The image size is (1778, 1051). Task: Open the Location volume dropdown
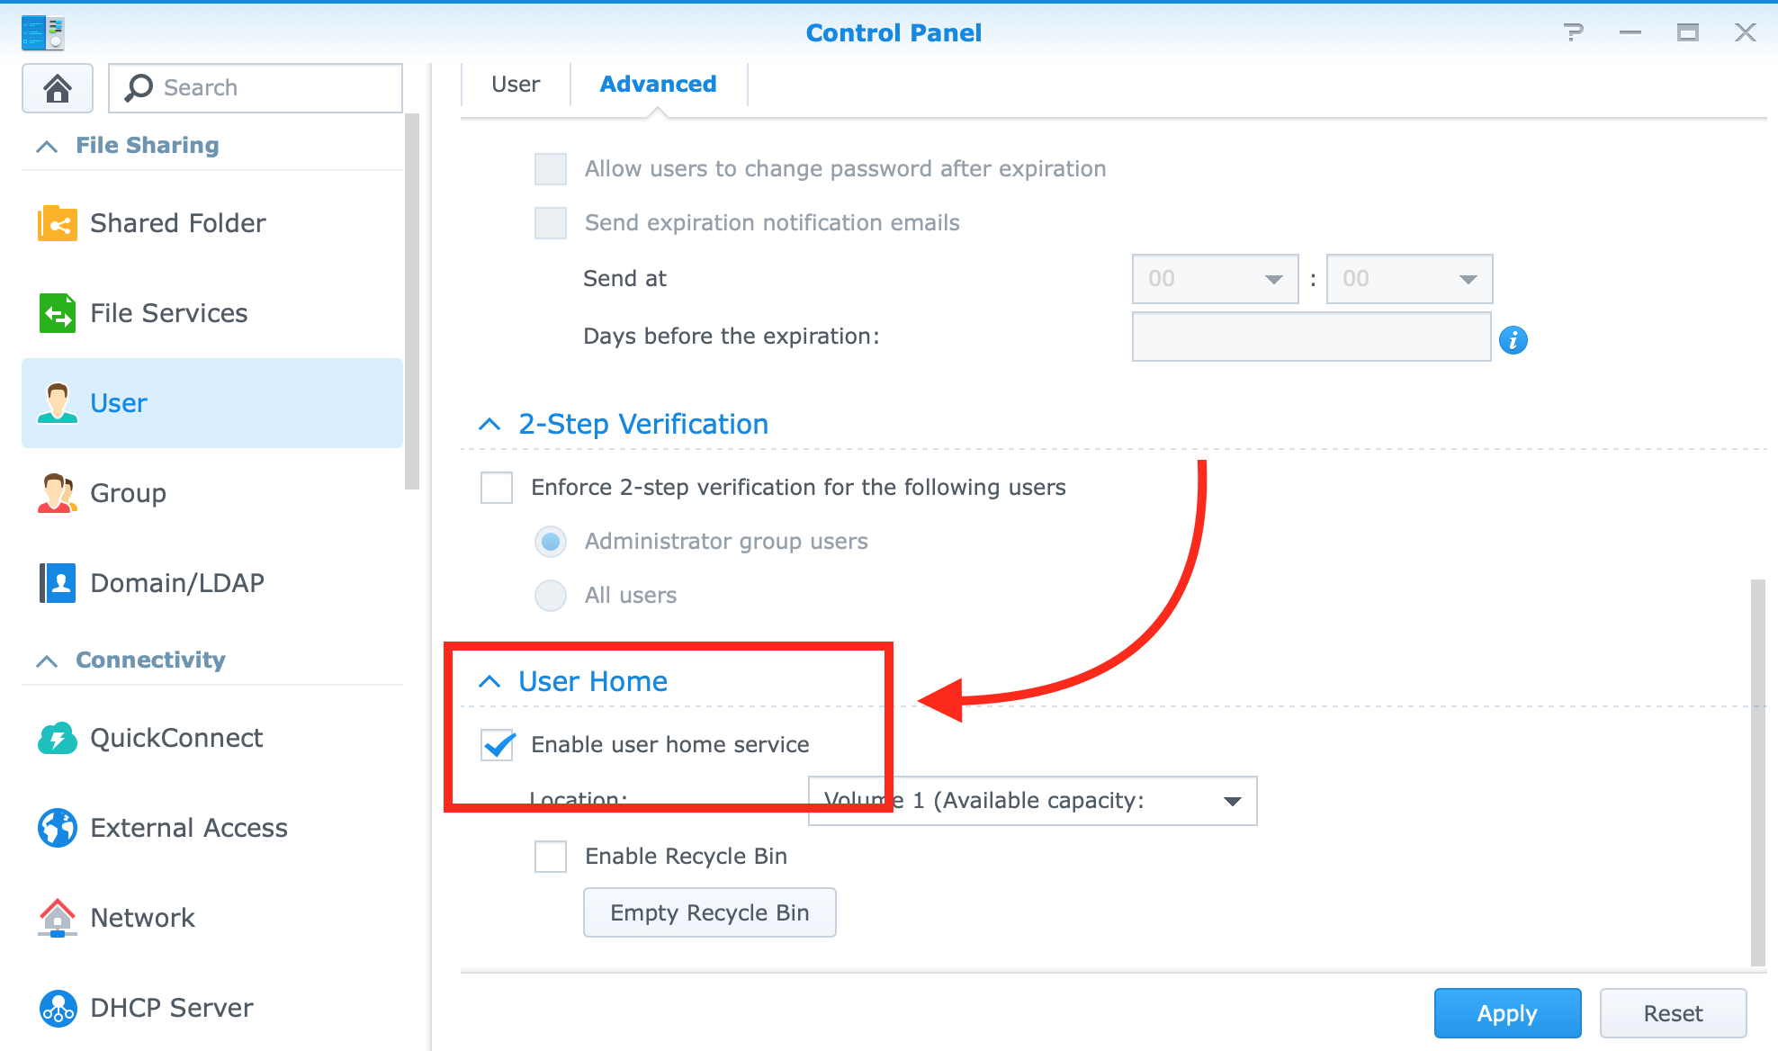pyautogui.click(x=1032, y=801)
